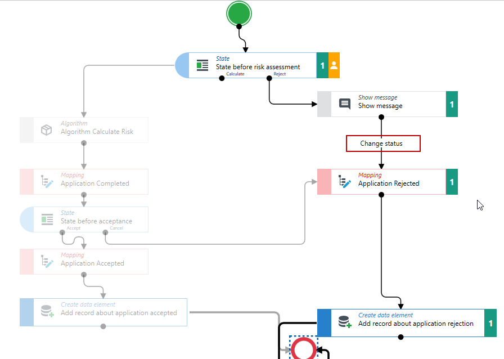Click the blue left strip of the State before risk assessment node
504x359 pixels.
182,65
